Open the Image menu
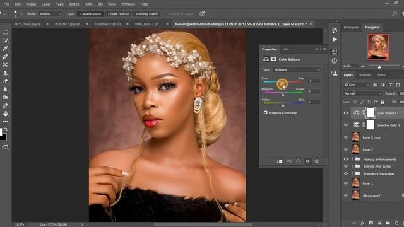This screenshot has width=404, height=227. coord(31,4)
